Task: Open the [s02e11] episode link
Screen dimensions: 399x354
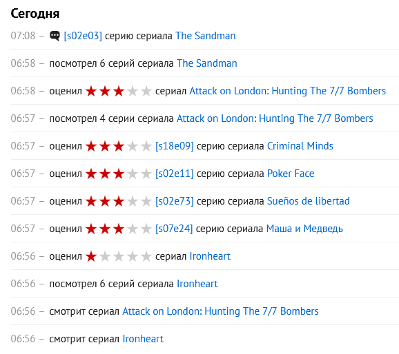Action: [x=175, y=174]
